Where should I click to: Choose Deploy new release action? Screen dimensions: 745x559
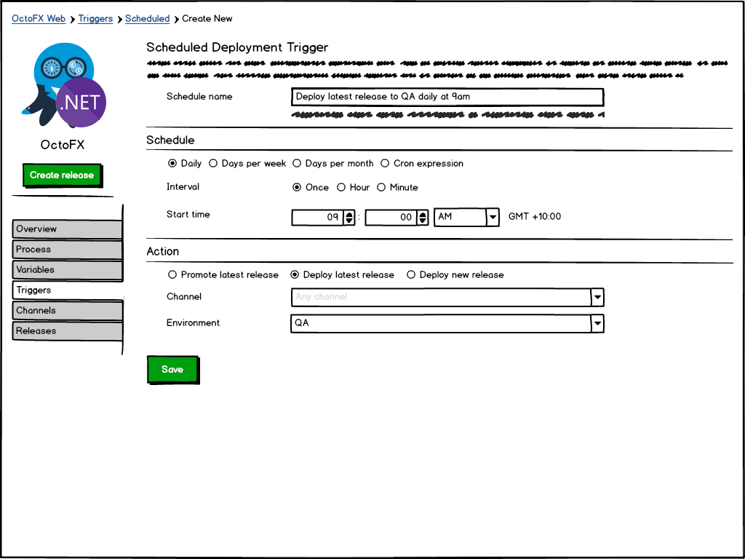click(411, 275)
